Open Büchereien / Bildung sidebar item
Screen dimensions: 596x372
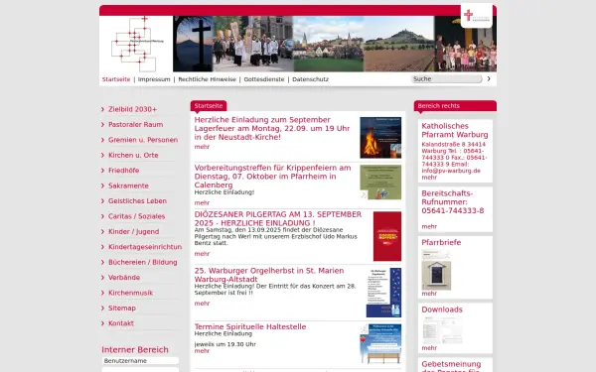(x=142, y=262)
